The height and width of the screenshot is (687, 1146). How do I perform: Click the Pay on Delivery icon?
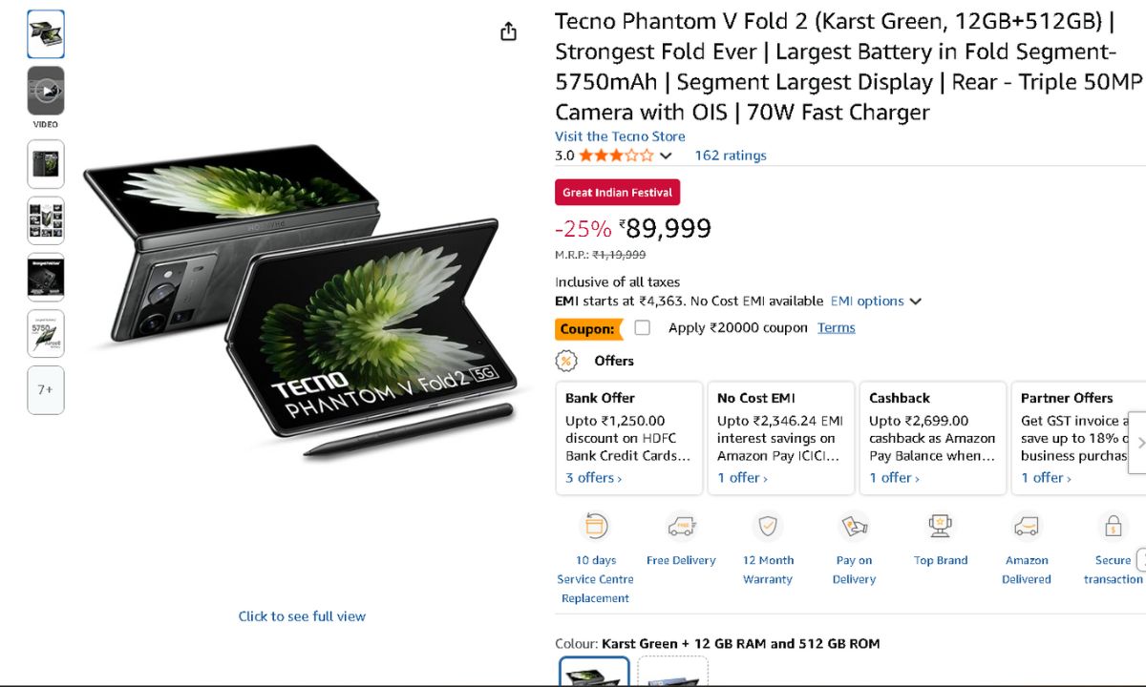[854, 527]
